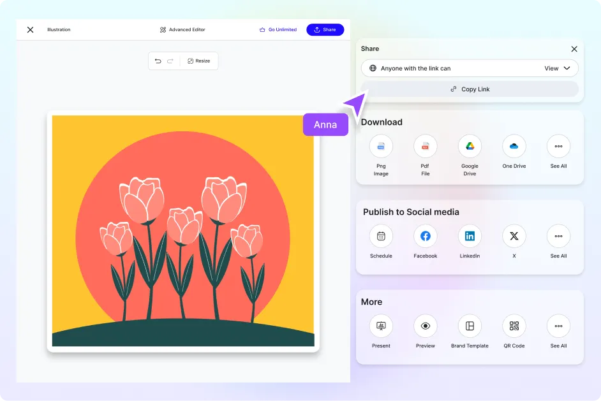Open the Advanced Editor
601x401 pixels.
point(182,30)
